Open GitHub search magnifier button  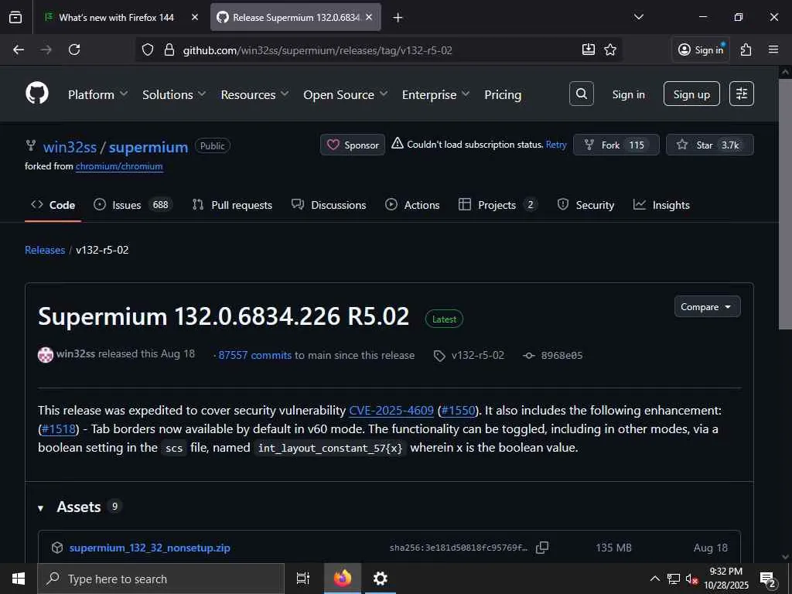click(x=582, y=94)
